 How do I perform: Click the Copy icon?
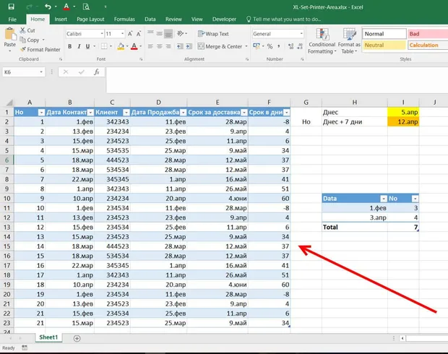[23, 40]
